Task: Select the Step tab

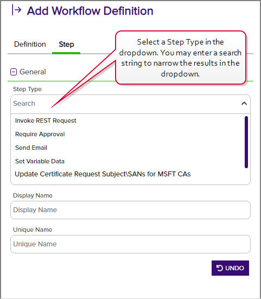Action: click(66, 44)
